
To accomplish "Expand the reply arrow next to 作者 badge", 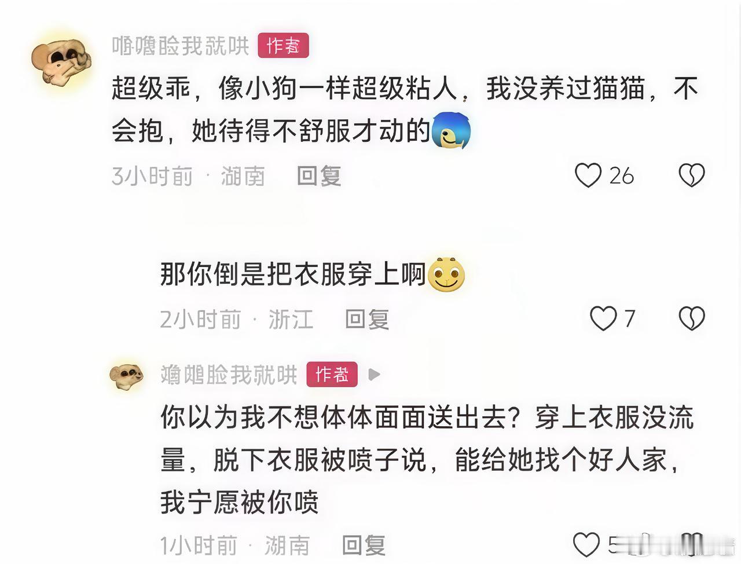I will point(374,375).
